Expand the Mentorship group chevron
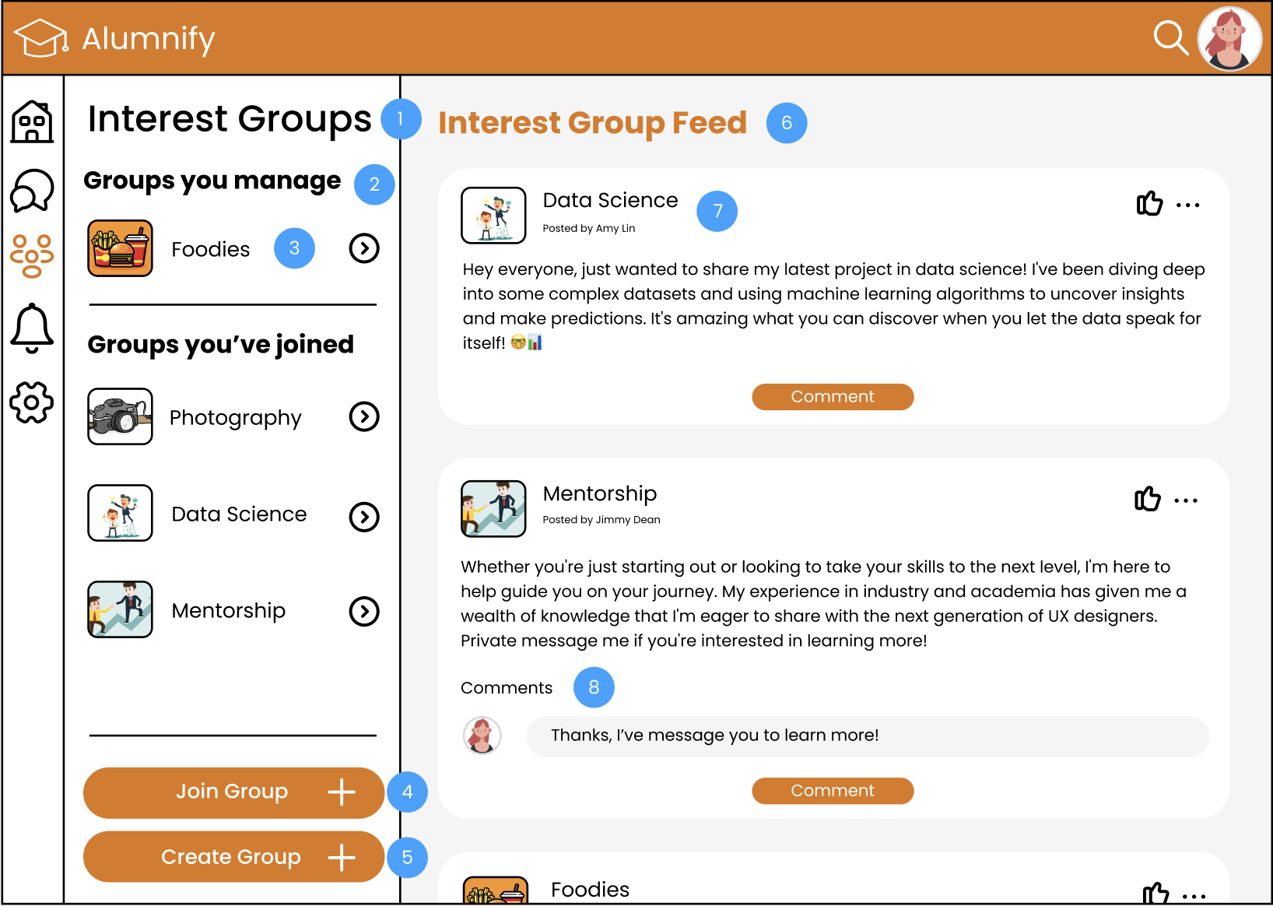This screenshot has width=1273, height=906. point(363,612)
